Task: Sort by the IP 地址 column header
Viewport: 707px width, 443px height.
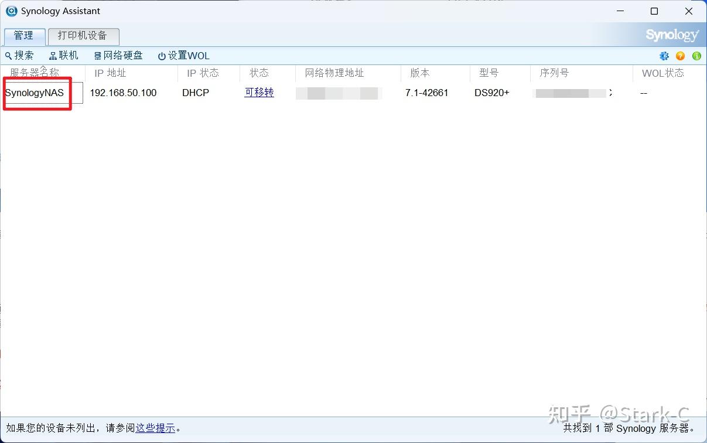Action: pos(110,73)
